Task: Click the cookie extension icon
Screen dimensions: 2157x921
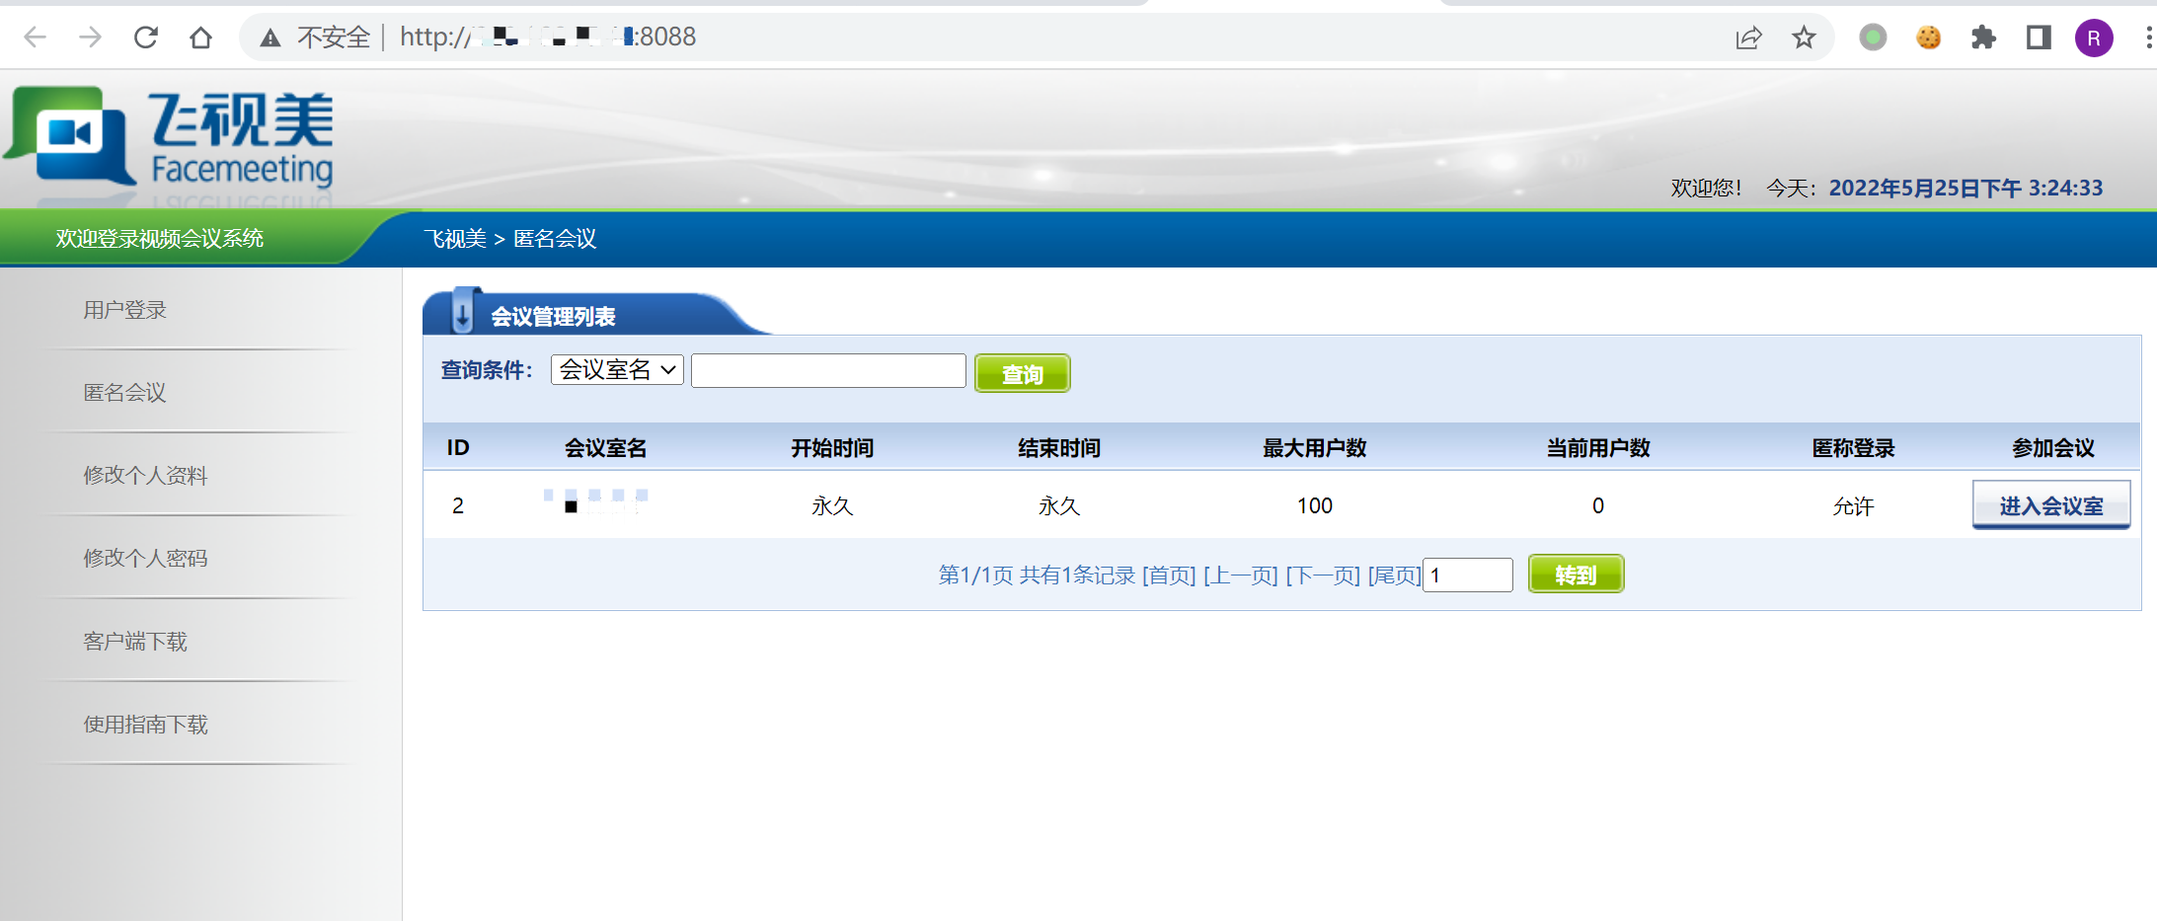Action: coord(1928,38)
